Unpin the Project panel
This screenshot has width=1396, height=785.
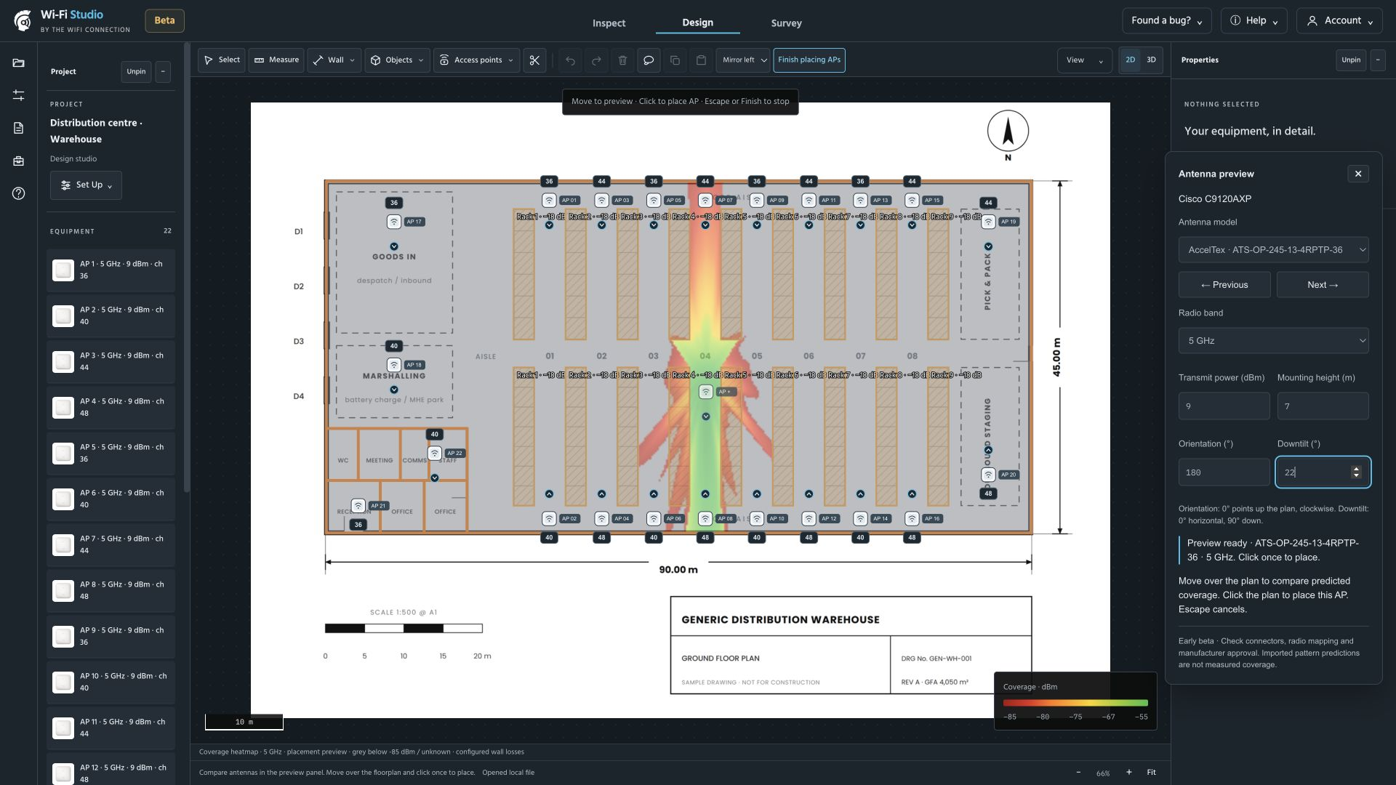(136, 71)
